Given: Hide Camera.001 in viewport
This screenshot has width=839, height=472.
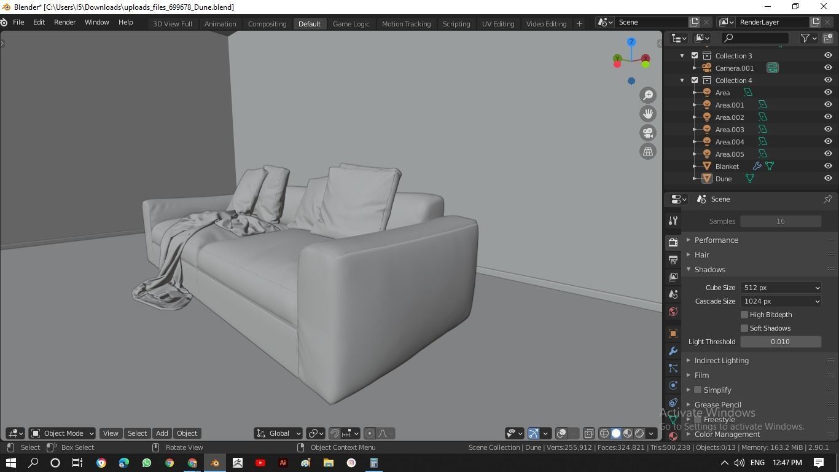Looking at the screenshot, I should pos(828,68).
